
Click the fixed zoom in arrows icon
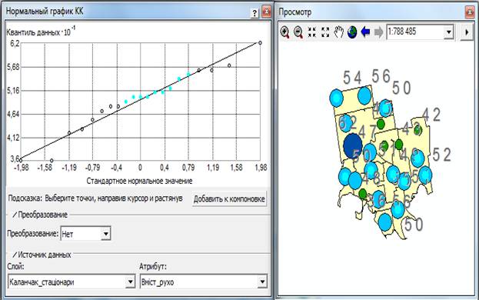coord(312,32)
